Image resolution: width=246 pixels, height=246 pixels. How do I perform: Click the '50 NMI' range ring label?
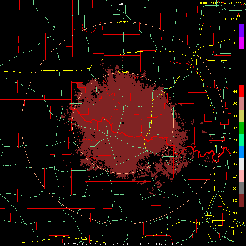click(x=123, y=72)
